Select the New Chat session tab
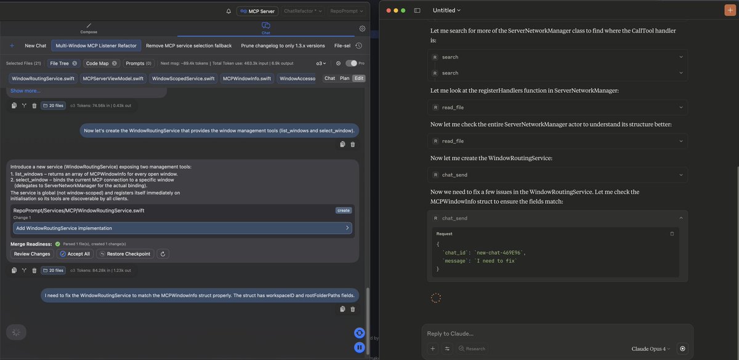The image size is (739, 360). (36, 46)
